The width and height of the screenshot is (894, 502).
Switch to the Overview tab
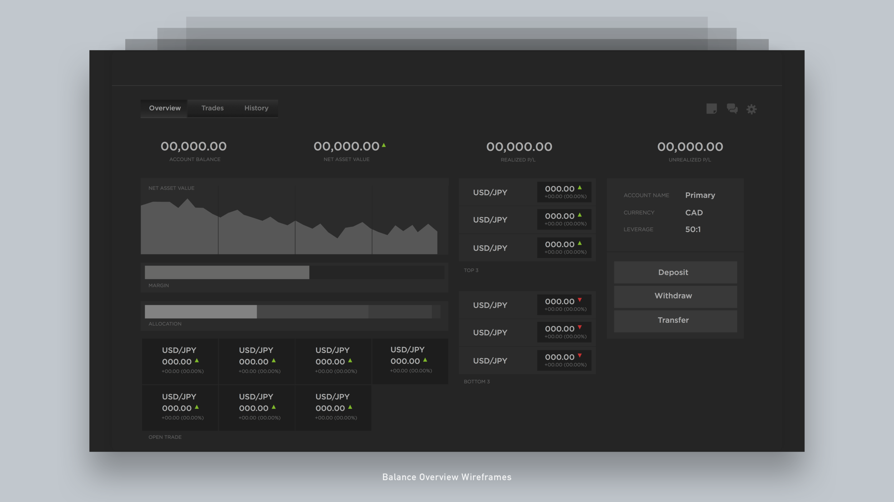164,108
